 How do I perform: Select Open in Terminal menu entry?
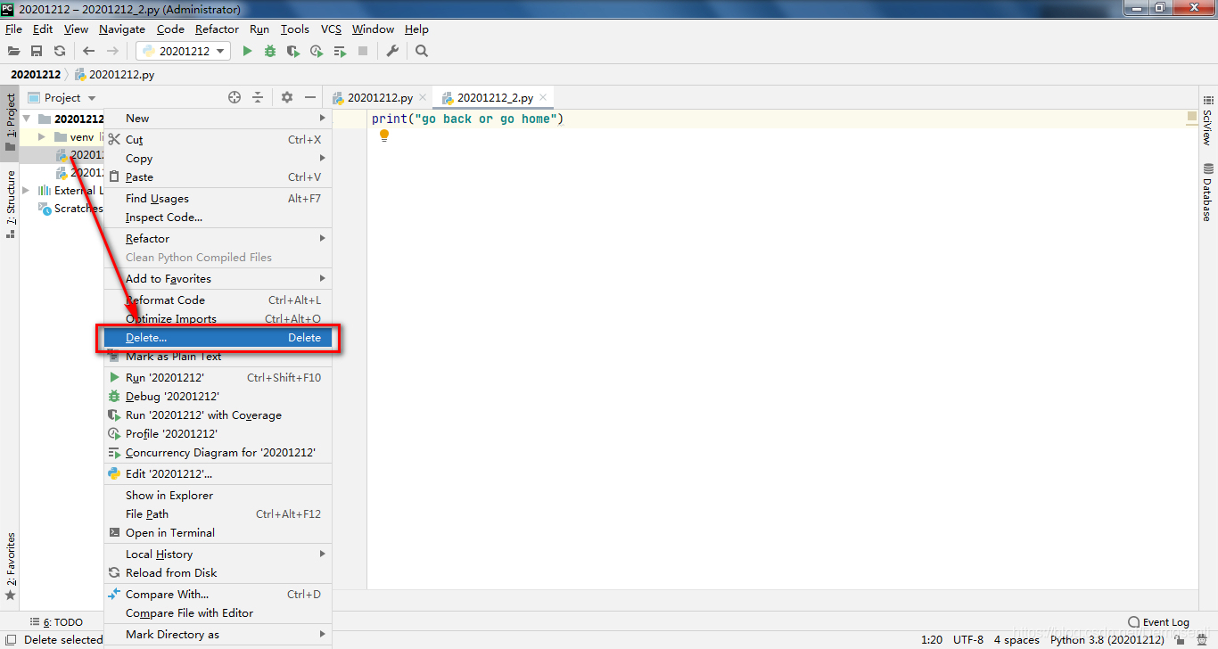(x=218, y=533)
